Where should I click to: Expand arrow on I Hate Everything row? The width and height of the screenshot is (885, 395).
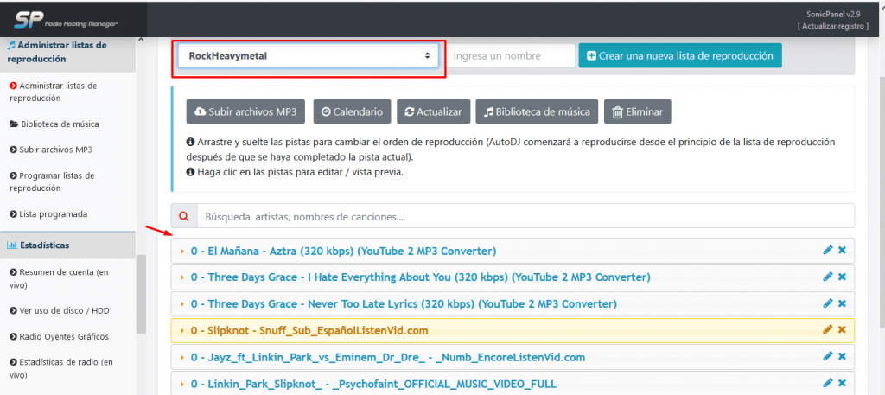coord(182,277)
